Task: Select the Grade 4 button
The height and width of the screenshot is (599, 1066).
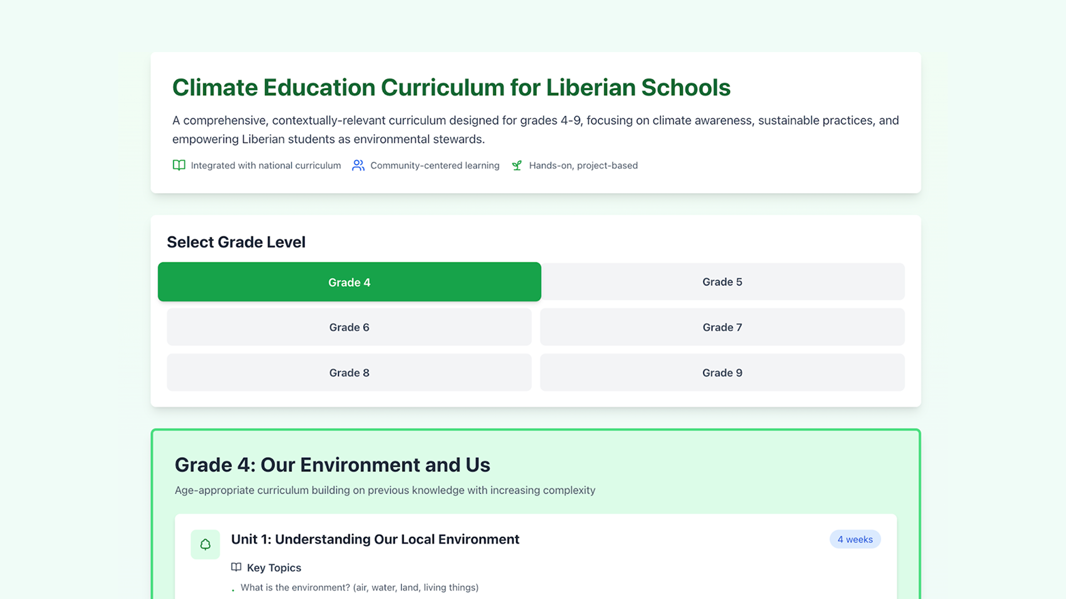Action: 349,282
